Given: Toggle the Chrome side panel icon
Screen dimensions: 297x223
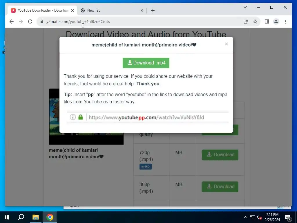Looking at the screenshot, I should 267,21.
